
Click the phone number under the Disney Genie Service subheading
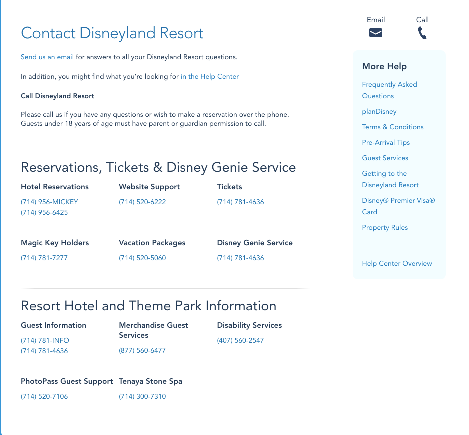coord(240,258)
